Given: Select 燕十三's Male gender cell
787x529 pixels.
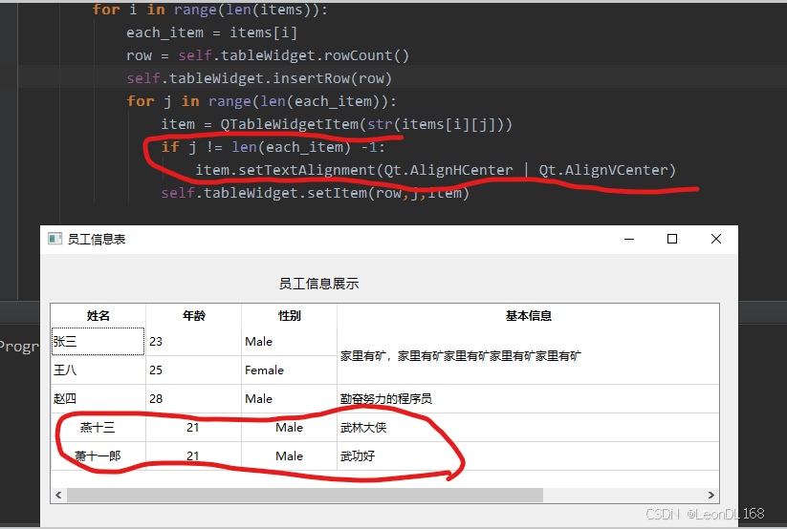Looking at the screenshot, I should tap(289, 427).
